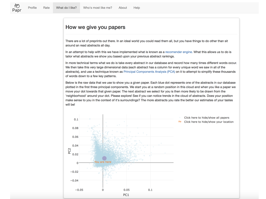This screenshot has height=199, width=266.
Task: Select the What do I like? tab
Action: (66, 8)
